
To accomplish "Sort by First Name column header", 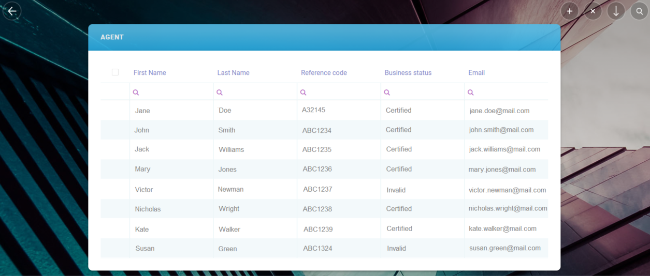I will [x=150, y=73].
